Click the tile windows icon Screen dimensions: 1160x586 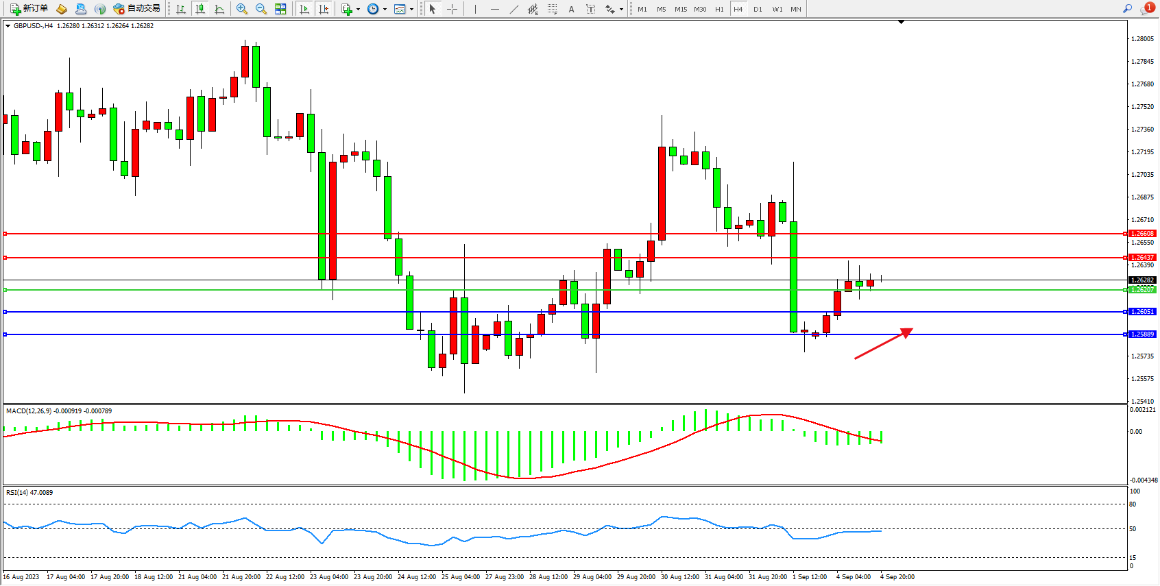(280, 9)
